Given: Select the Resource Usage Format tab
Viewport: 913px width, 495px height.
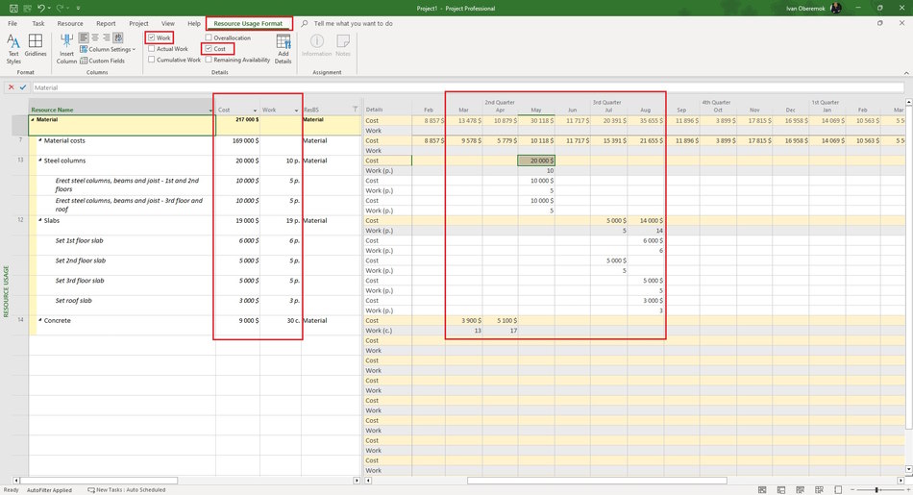Looking at the screenshot, I should pyautogui.click(x=248, y=24).
